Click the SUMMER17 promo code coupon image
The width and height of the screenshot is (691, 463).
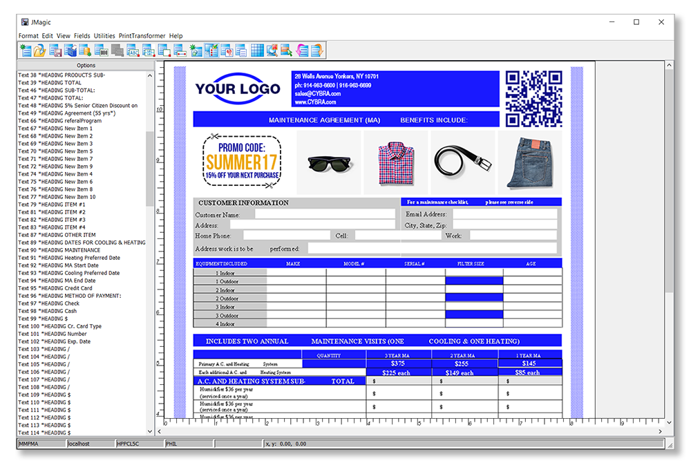242,162
